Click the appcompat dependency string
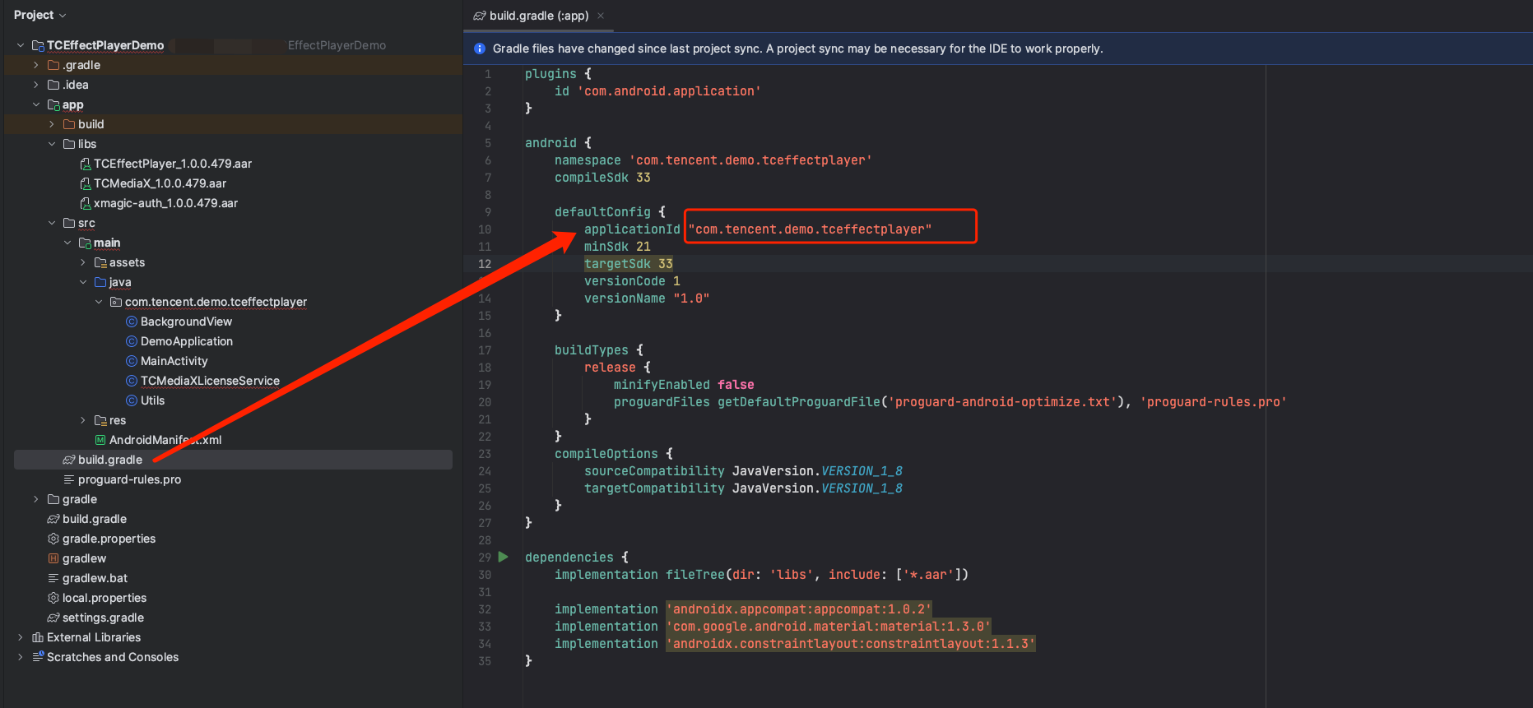 point(799,609)
